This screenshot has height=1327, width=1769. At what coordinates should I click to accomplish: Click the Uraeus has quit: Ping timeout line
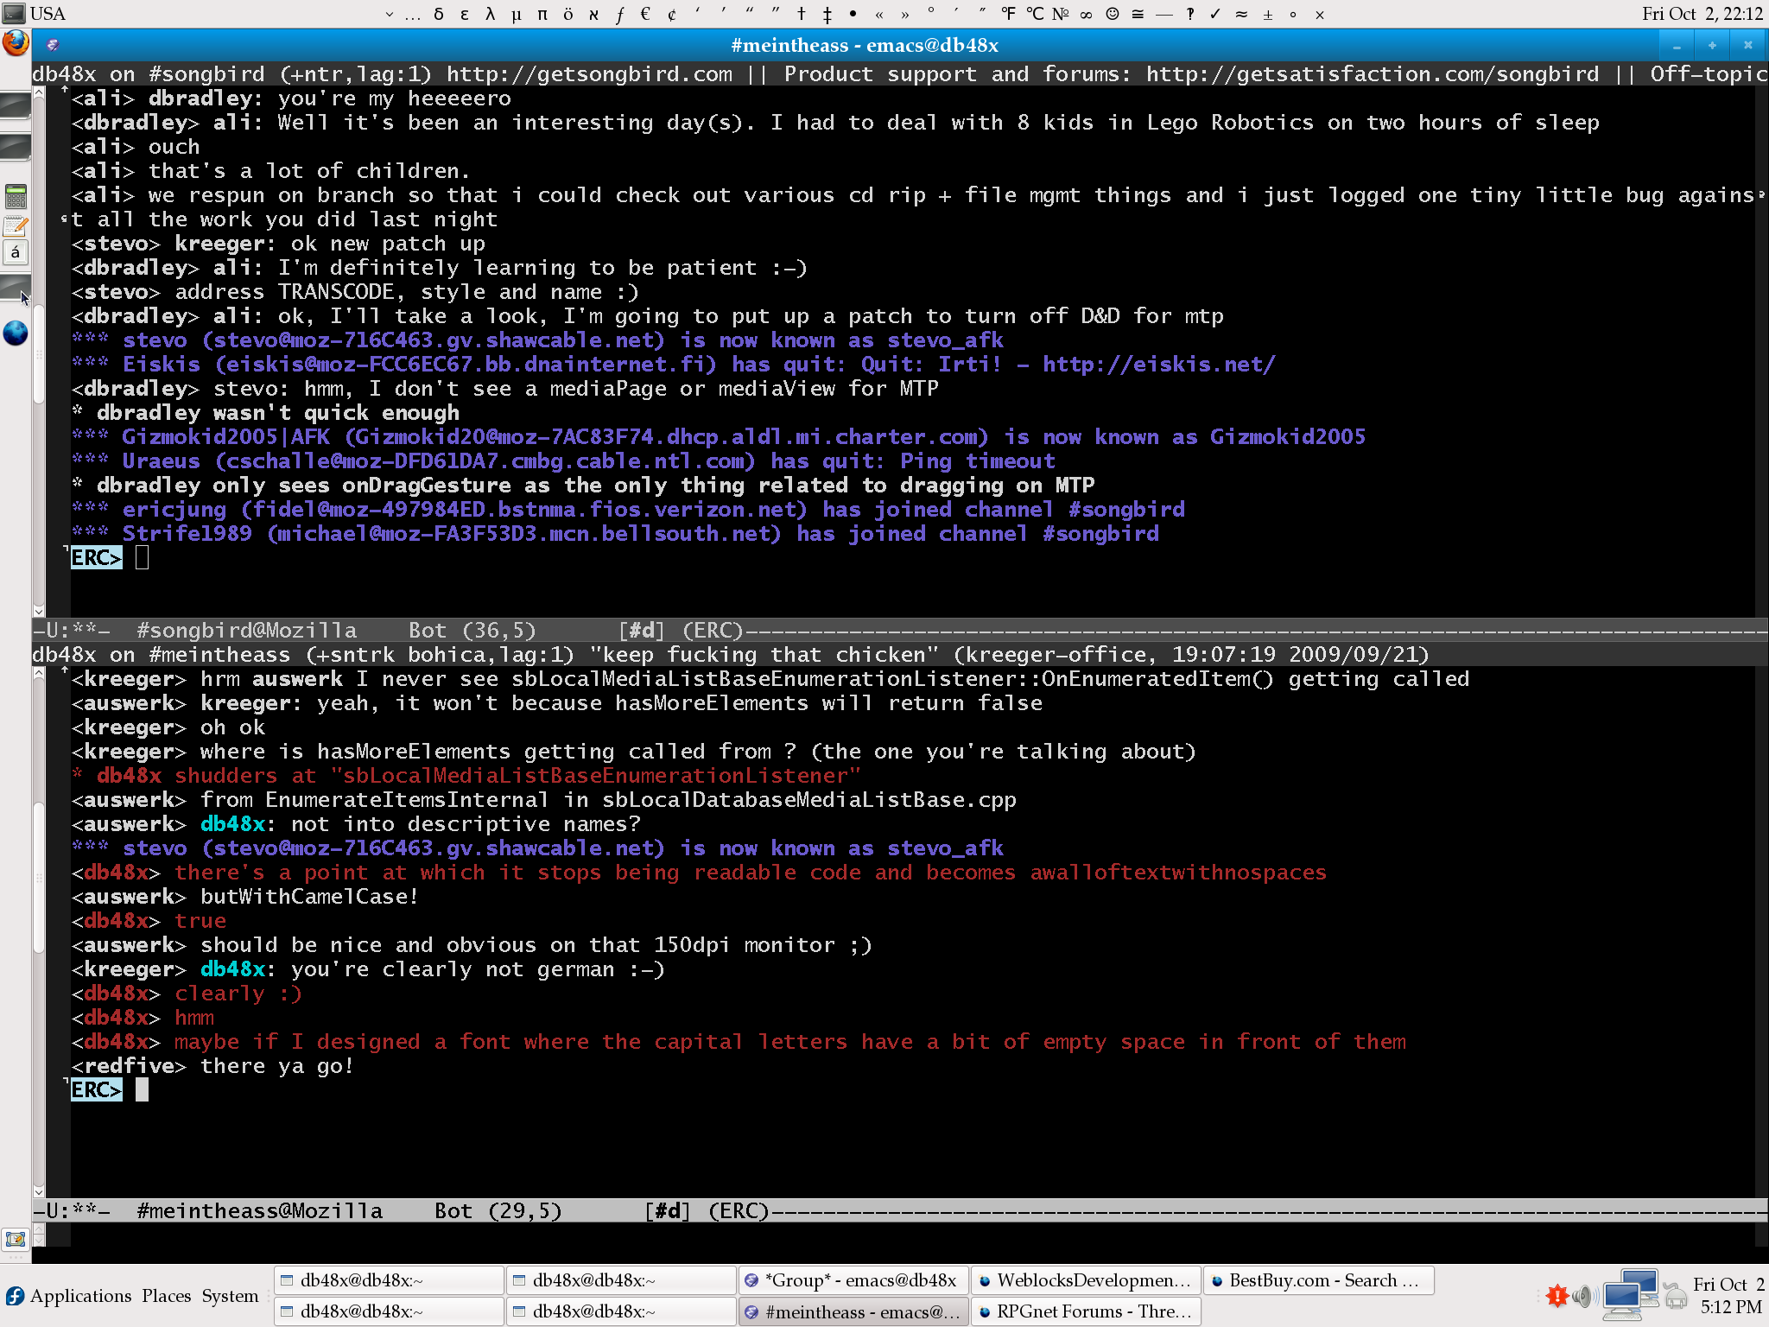(563, 461)
